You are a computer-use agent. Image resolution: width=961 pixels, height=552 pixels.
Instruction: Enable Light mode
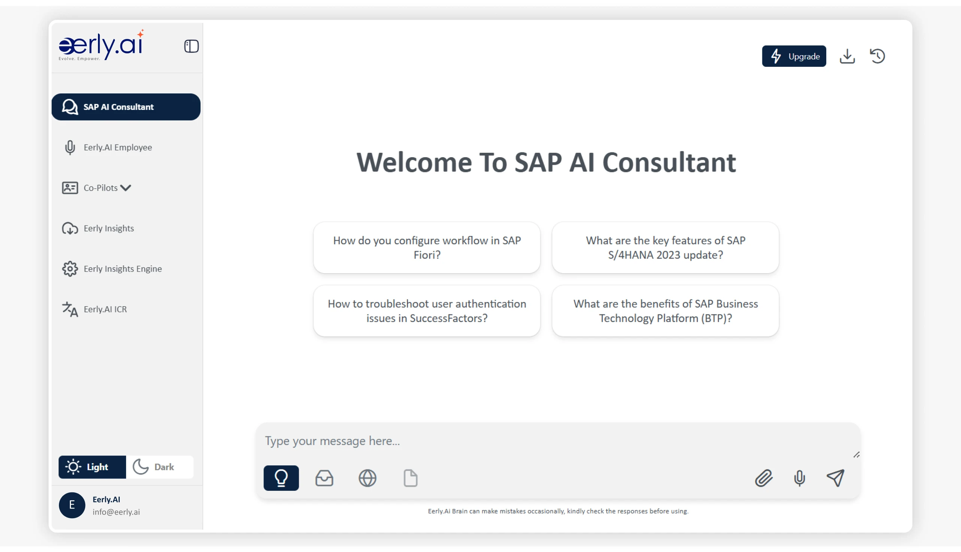(x=92, y=467)
